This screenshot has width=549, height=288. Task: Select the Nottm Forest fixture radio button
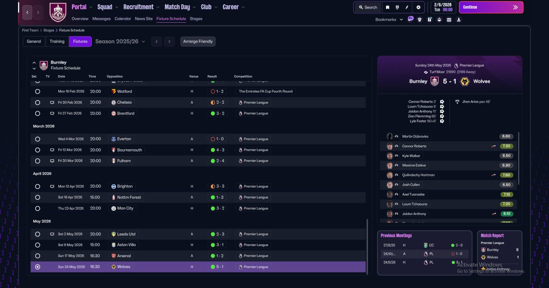click(37, 197)
